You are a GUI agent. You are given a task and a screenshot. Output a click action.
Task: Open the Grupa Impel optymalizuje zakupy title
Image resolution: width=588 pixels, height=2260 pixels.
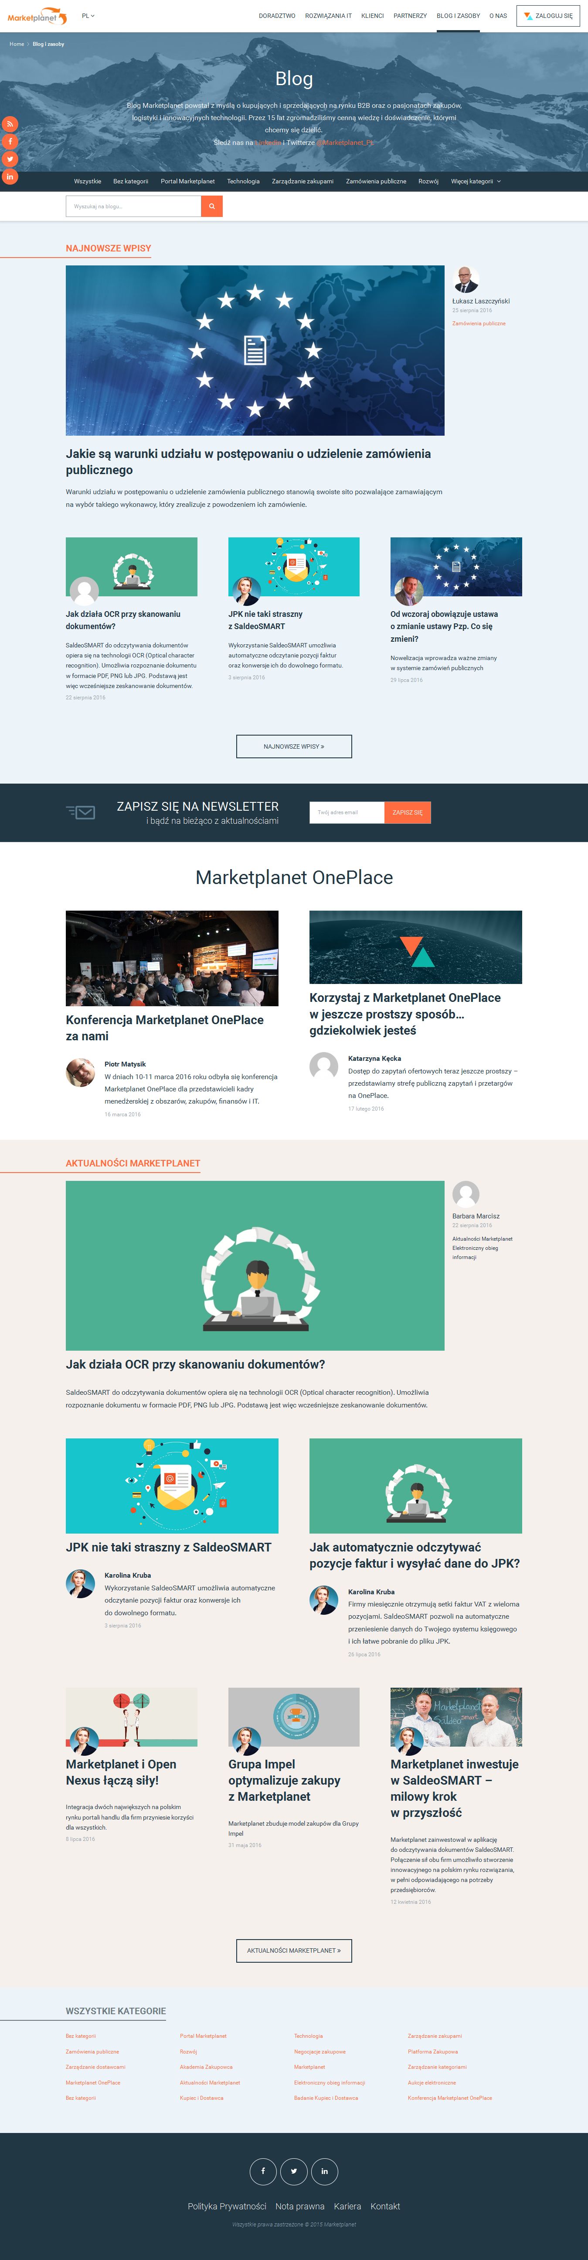coord(284,1780)
